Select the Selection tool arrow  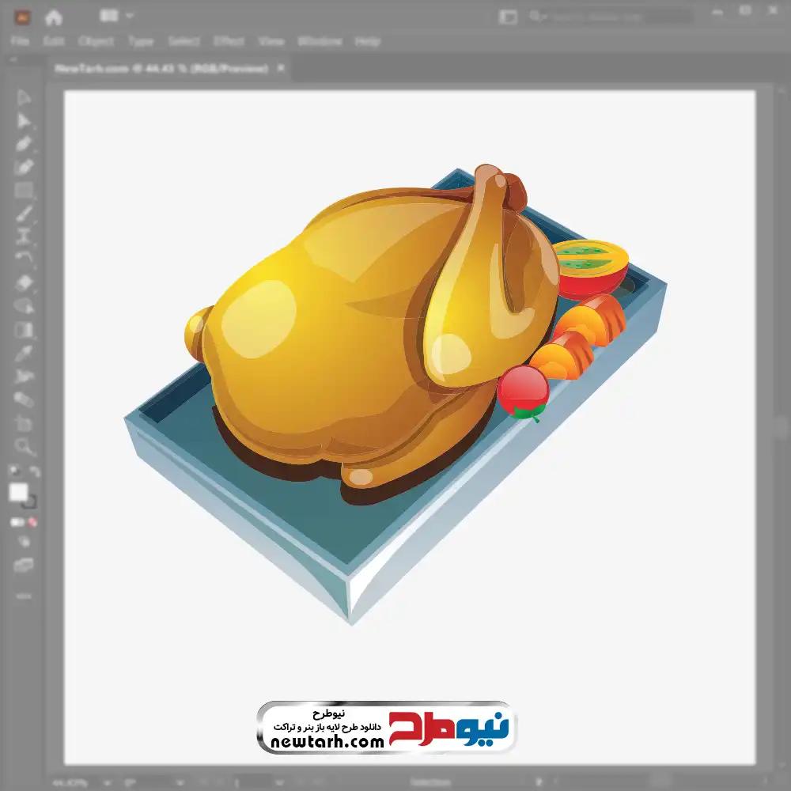click(x=23, y=98)
